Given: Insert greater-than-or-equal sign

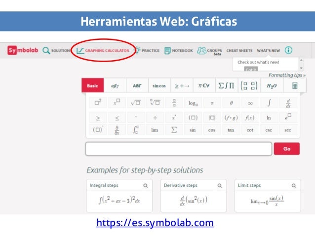Looking at the screenshot, I should [98, 118].
